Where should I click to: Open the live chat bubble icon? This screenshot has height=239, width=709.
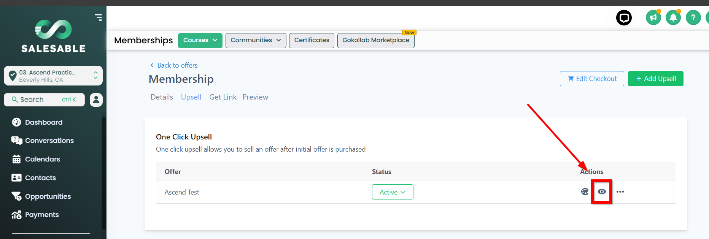tap(624, 17)
